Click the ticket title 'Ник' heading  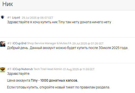point(8,4)
